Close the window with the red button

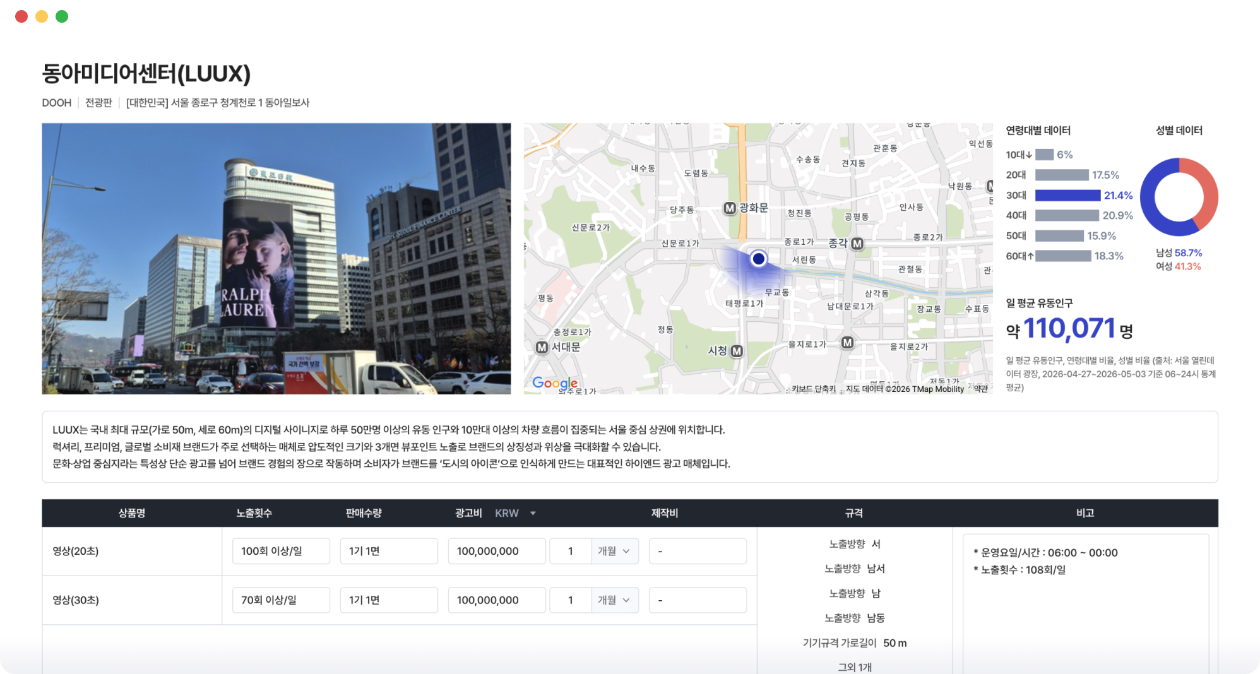click(x=21, y=16)
